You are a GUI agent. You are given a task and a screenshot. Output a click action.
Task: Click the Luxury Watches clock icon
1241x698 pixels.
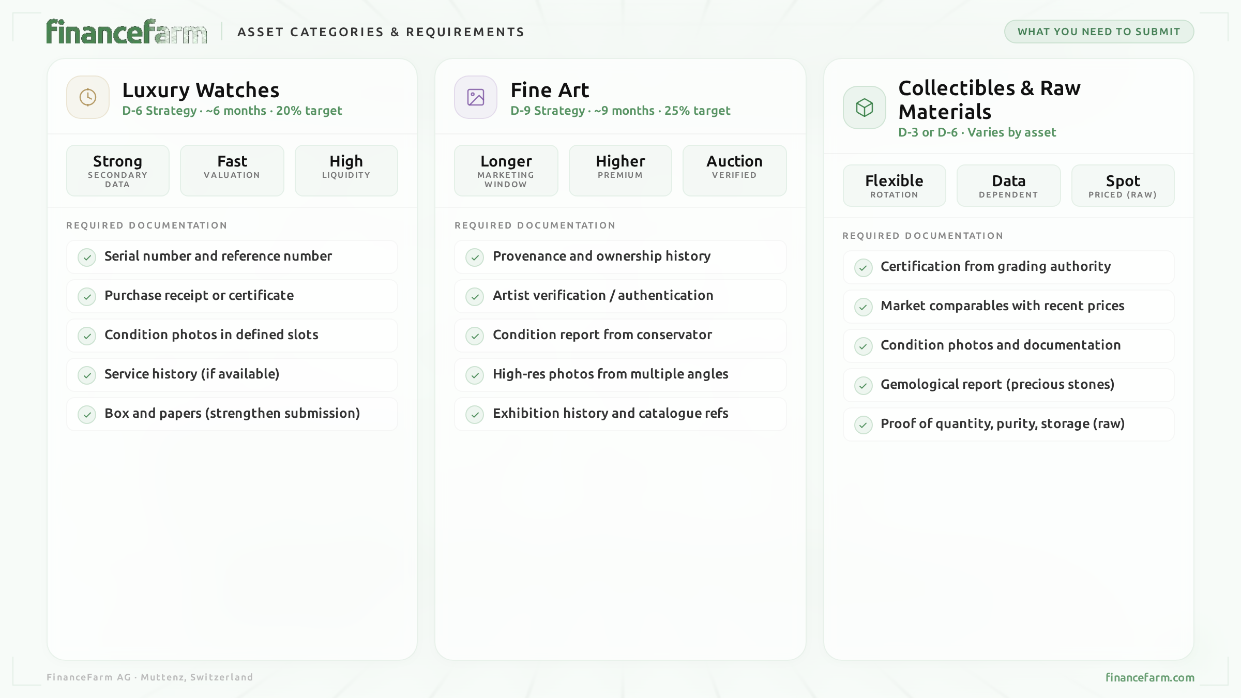88,97
